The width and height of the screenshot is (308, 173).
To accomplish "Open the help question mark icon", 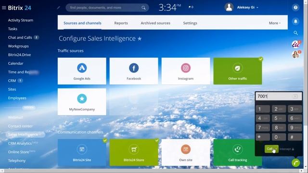I will coord(295,8).
